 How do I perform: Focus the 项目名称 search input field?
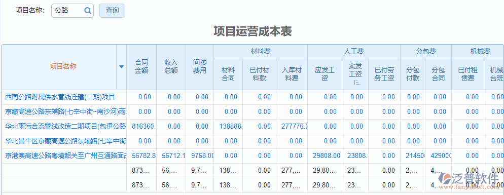(x=73, y=11)
